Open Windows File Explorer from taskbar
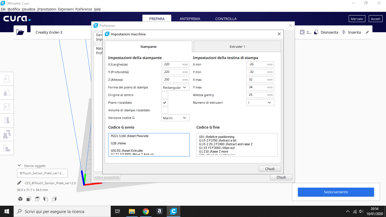The width and height of the screenshot is (386, 217). point(132,211)
